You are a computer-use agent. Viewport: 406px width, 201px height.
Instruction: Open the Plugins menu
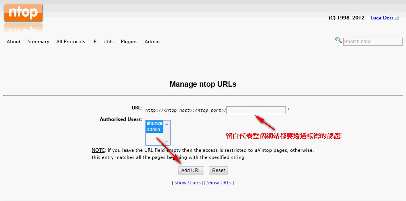(129, 42)
